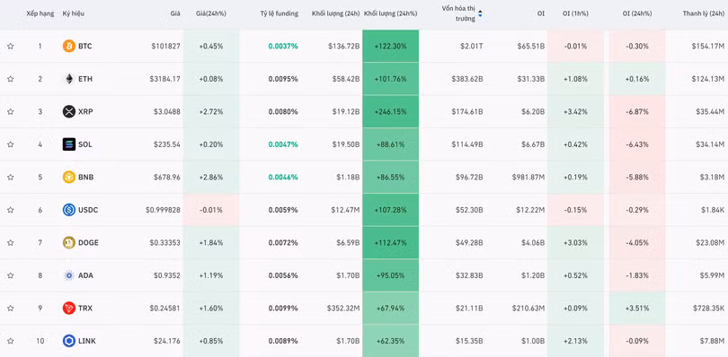728x357 pixels.
Task: Open the ETH symbol link
Action: click(x=85, y=79)
